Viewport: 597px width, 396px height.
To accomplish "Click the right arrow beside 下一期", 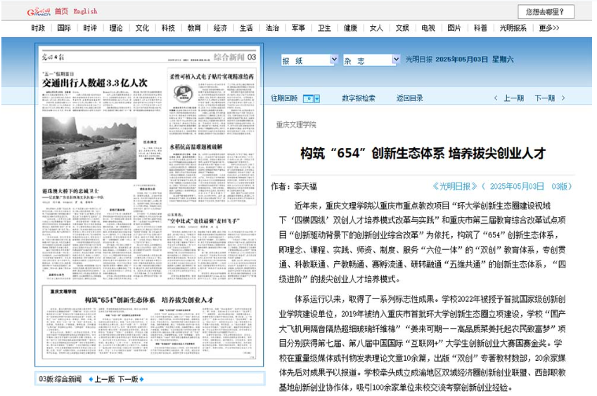I will [x=563, y=98].
